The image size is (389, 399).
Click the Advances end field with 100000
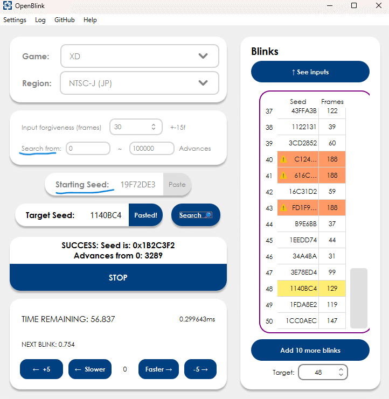click(x=152, y=149)
